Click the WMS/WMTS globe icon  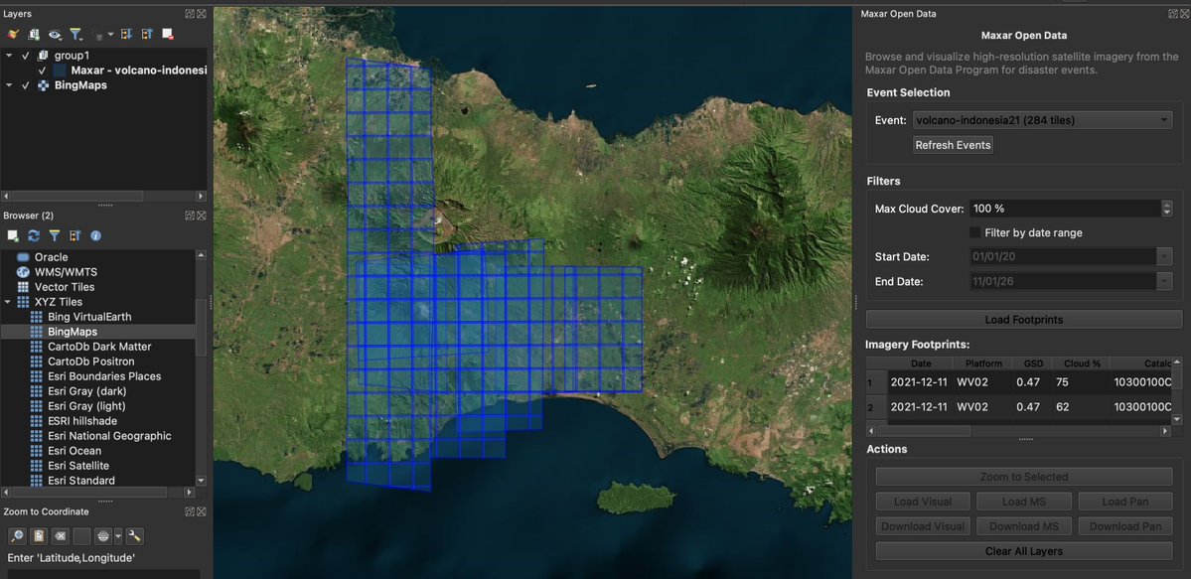(x=22, y=272)
